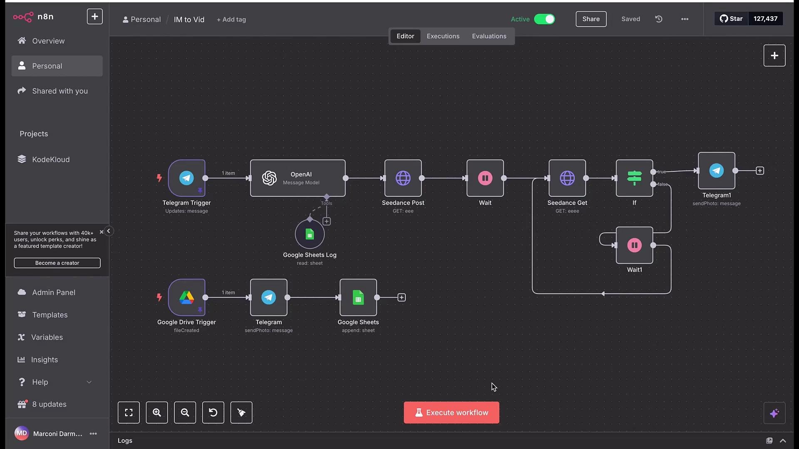Open workflow history icon
Viewport: 799px width, 449px height.
click(x=659, y=19)
